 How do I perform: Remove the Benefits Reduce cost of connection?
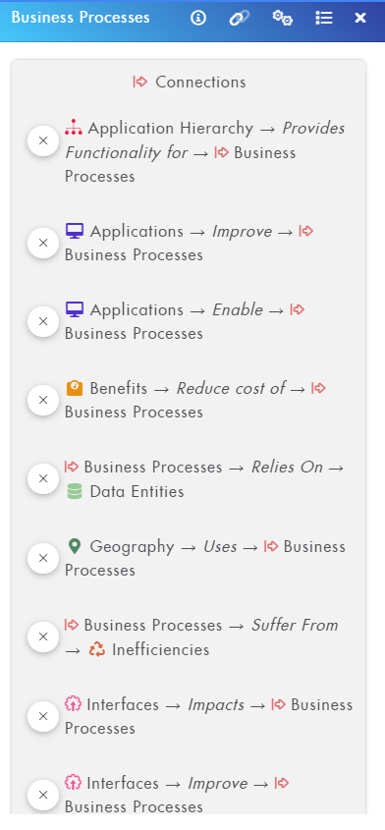point(43,400)
